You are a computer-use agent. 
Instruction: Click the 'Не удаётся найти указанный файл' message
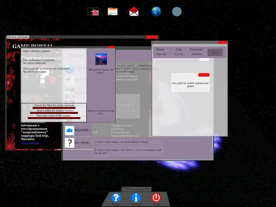coord(190,85)
